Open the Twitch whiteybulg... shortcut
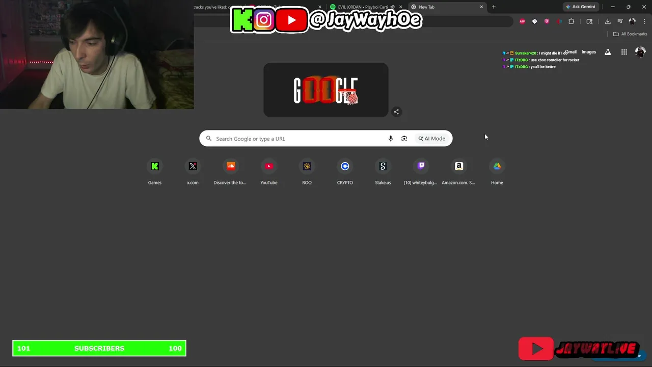 [x=421, y=172]
